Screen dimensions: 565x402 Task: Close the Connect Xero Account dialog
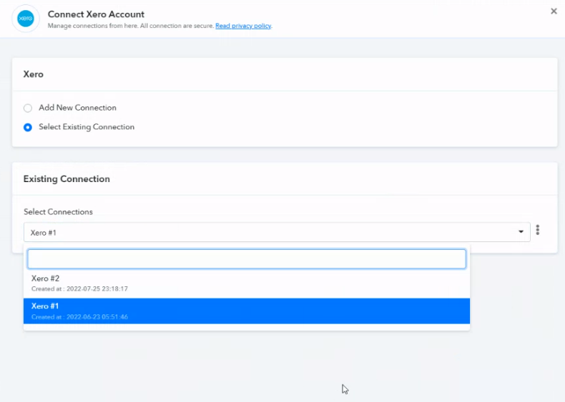click(554, 11)
